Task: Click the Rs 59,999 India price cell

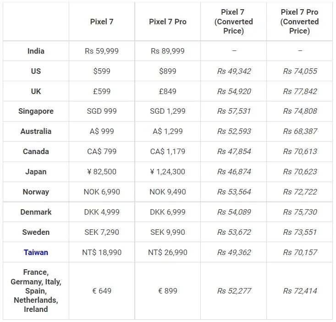Action: tap(102, 51)
